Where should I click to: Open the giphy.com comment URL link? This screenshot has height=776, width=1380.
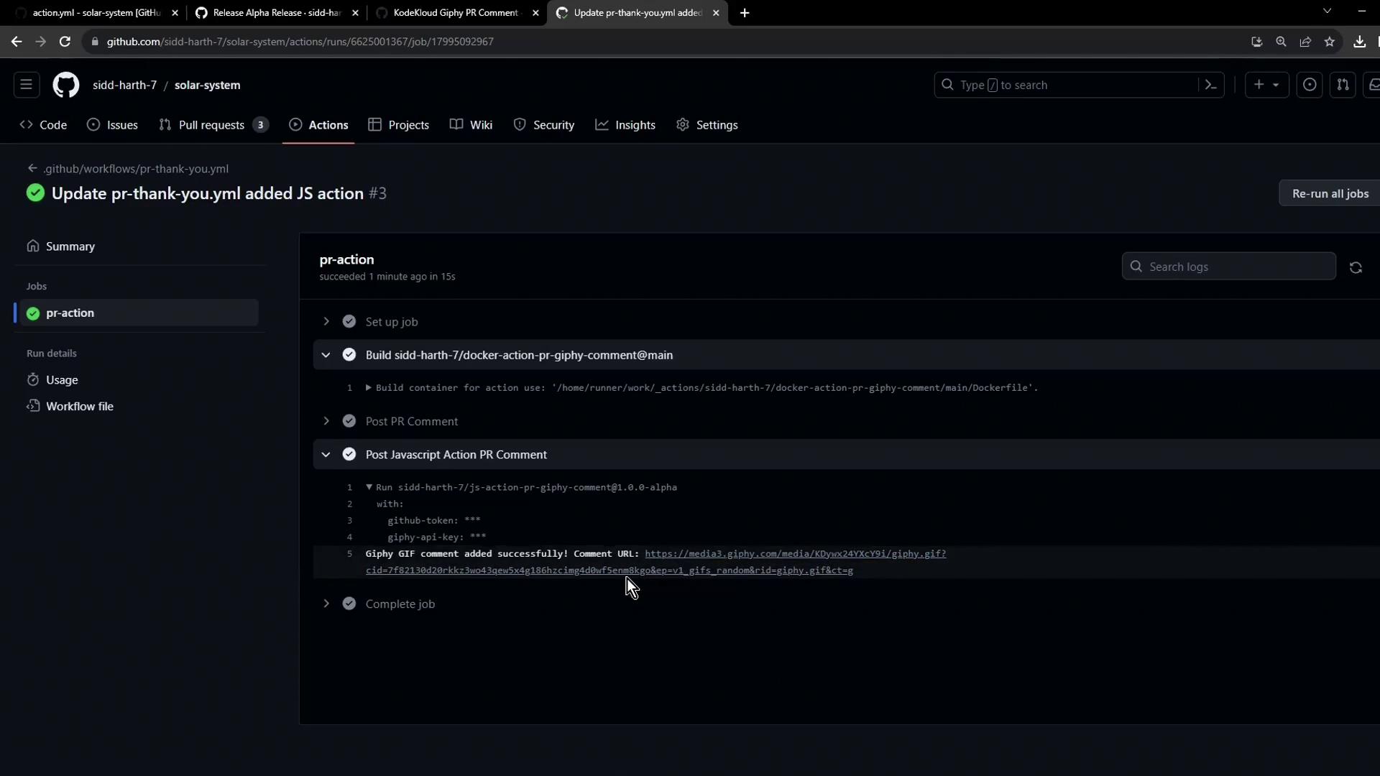pyautogui.click(x=795, y=554)
